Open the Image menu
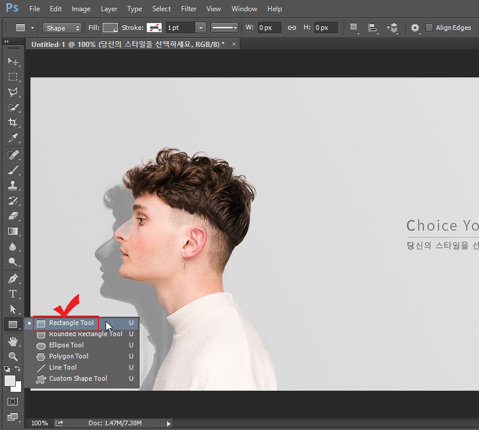 81,9
